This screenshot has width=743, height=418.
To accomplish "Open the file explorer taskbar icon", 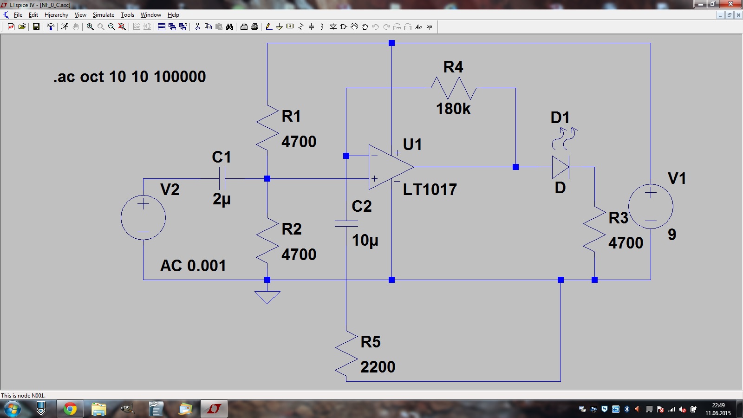I will [98, 409].
